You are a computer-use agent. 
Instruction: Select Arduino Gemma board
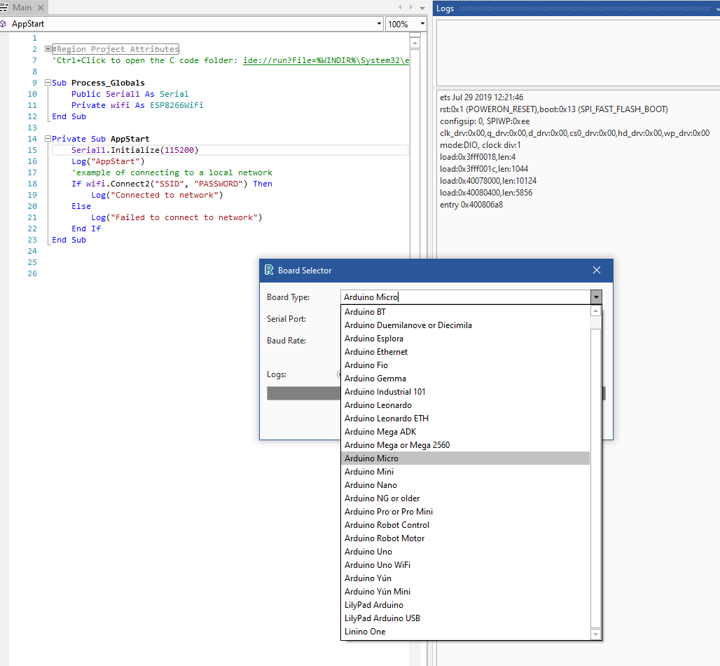(466, 379)
